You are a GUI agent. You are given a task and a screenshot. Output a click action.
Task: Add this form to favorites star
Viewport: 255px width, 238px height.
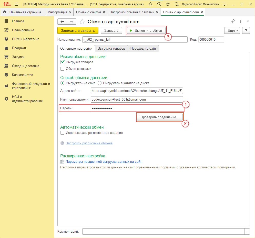(82, 22)
